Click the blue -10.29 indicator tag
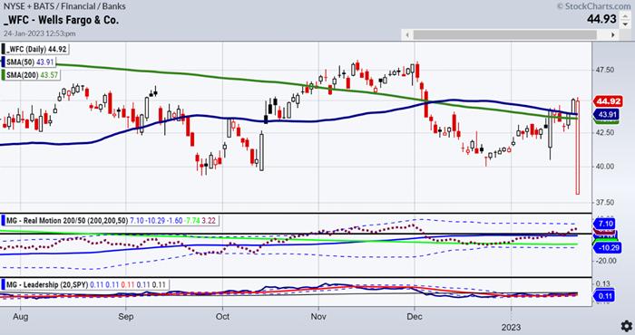This screenshot has height=335, width=635. tap(607, 248)
